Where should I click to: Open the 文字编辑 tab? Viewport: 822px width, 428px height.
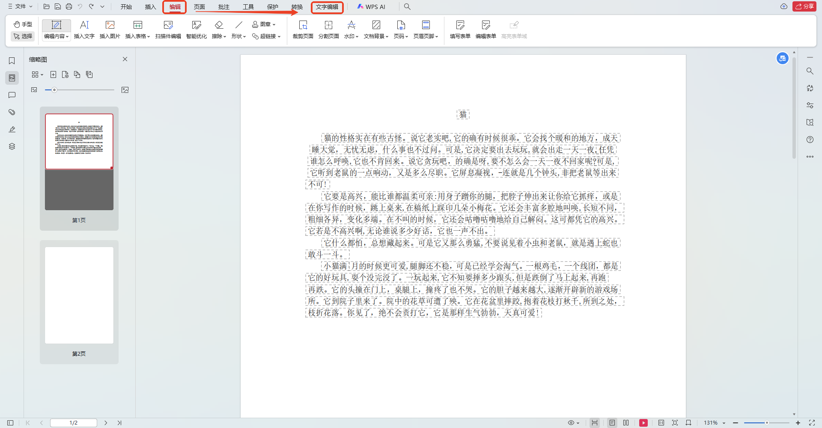coord(327,7)
